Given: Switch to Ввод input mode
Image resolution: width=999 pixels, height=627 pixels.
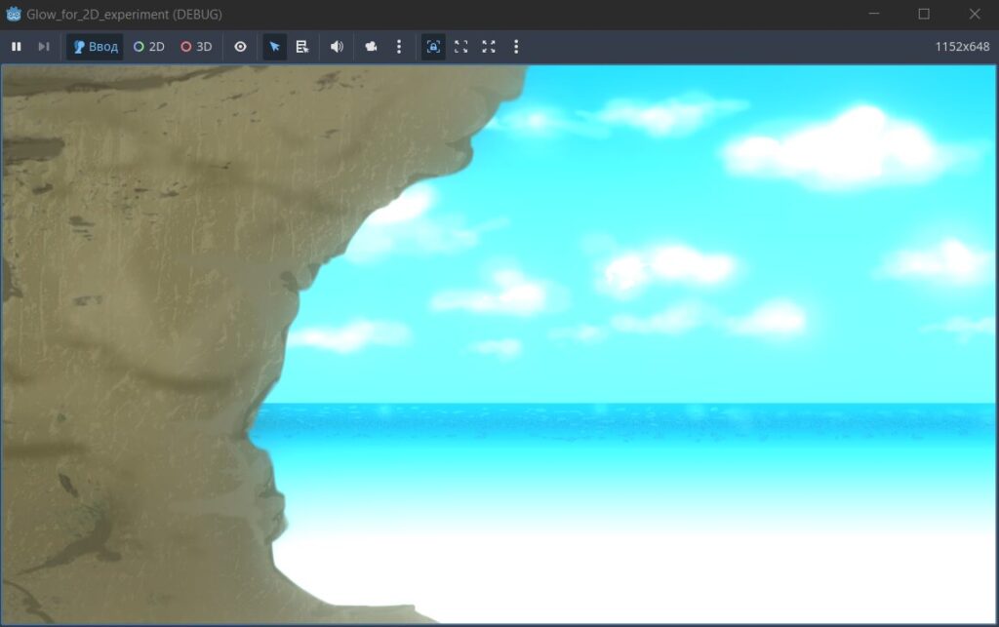Looking at the screenshot, I should pos(96,47).
